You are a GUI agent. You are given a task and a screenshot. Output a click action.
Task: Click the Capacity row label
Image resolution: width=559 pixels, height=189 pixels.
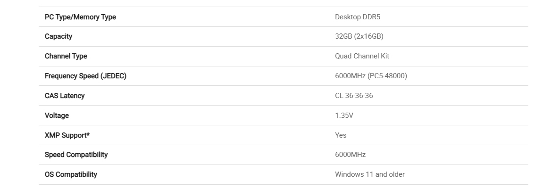tap(58, 37)
